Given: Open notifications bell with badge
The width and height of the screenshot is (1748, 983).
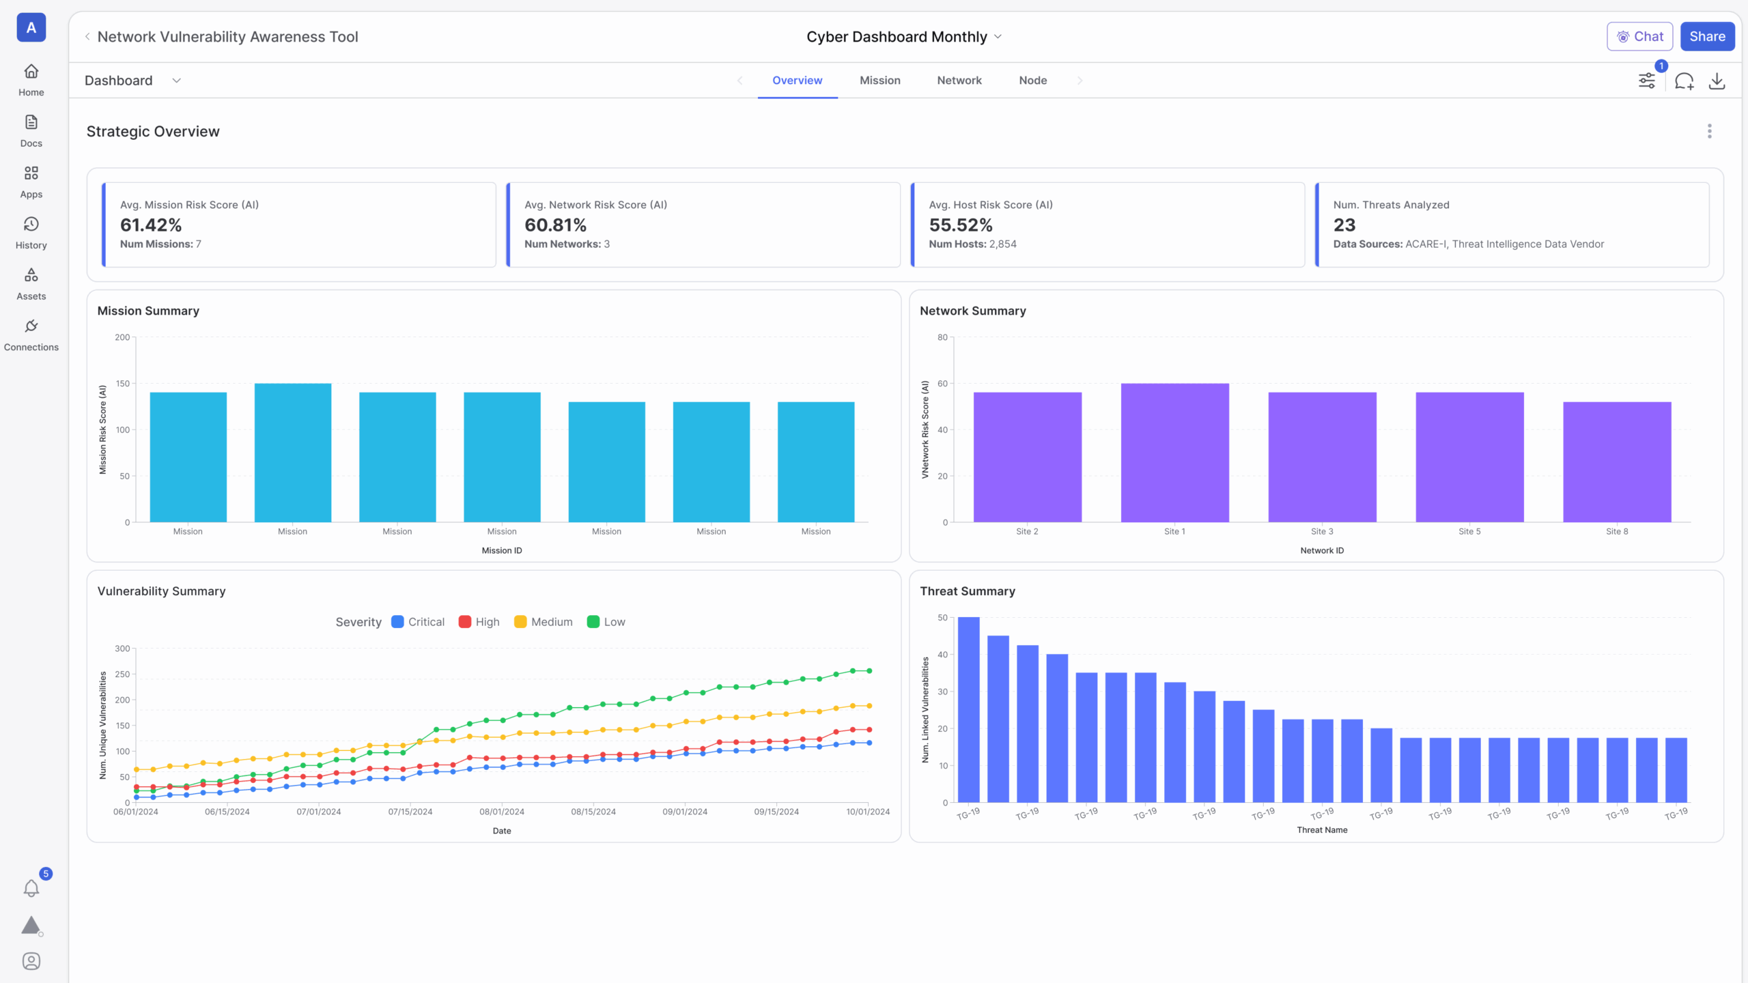Looking at the screenshot, I should (x=31, y=887).
